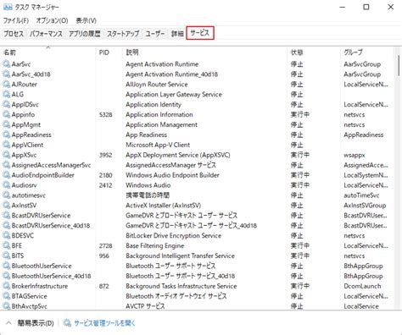The width and height of the screenshot is (402, 335).
Task: Click the Task Manager title bar app icon
Action: click(x=8, y=7)
